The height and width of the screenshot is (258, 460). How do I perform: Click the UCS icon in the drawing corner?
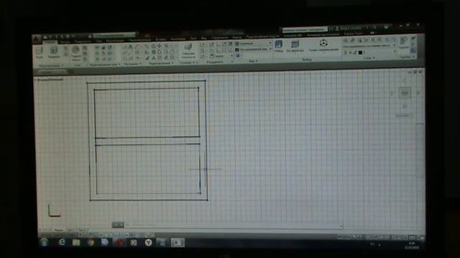(54, 211)
